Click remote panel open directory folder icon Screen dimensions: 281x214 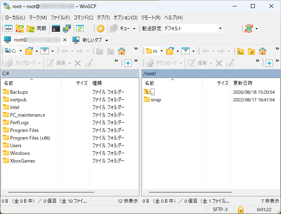pyautogui.click(x=170, y=51)
